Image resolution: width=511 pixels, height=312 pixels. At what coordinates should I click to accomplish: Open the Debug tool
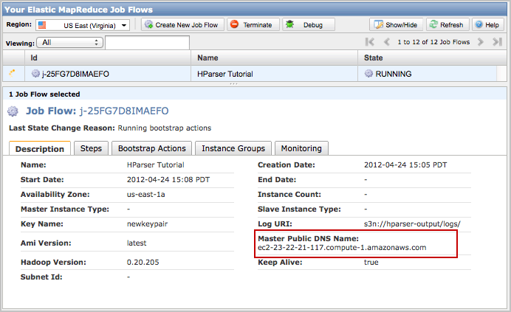tap(309, 25)
